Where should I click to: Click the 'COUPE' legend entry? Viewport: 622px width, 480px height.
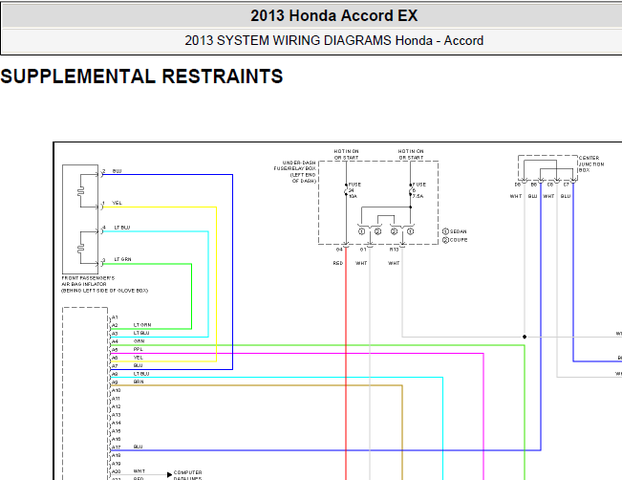tap(459, 240)
